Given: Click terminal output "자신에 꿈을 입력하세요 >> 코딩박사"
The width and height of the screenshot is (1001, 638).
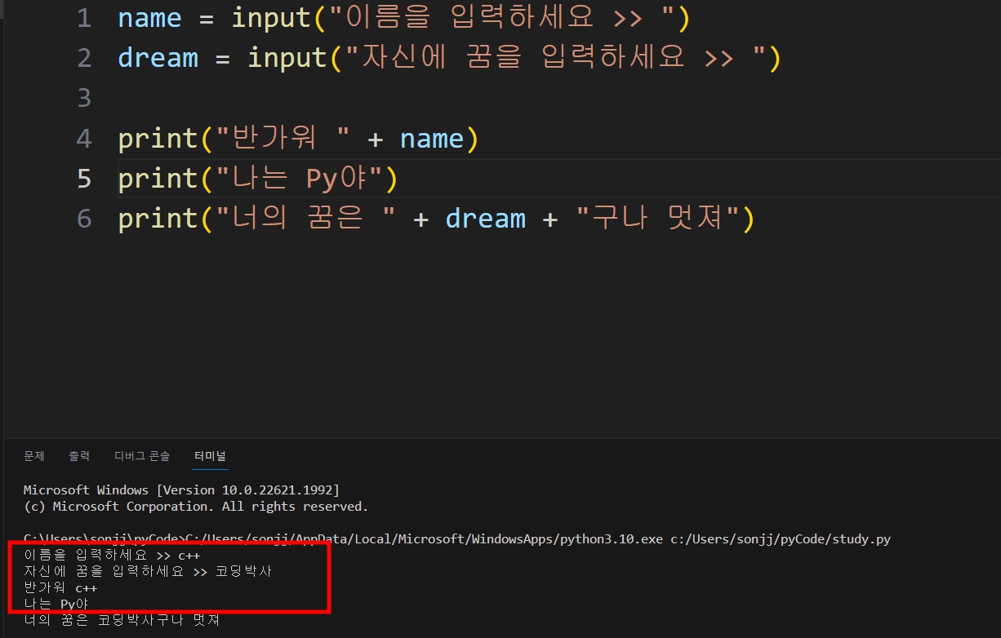Looking at the screenshot, I should pyautogui.click(x=148, y=571).
